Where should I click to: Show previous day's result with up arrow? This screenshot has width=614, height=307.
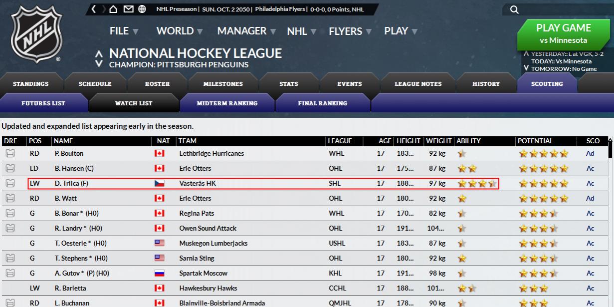526,53
